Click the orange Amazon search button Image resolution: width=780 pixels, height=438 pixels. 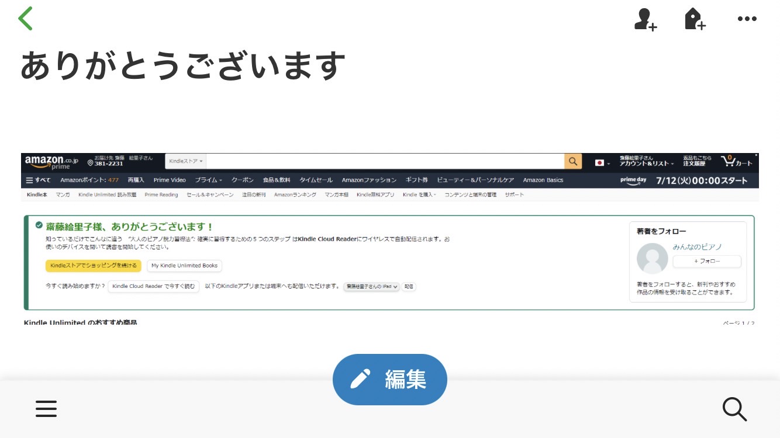[x=573, y=162]
